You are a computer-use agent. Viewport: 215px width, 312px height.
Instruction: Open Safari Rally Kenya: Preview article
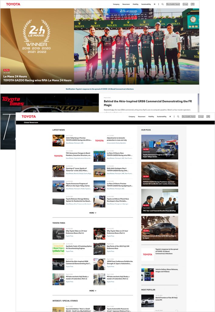pyautogui.click(x=79, y=139)
